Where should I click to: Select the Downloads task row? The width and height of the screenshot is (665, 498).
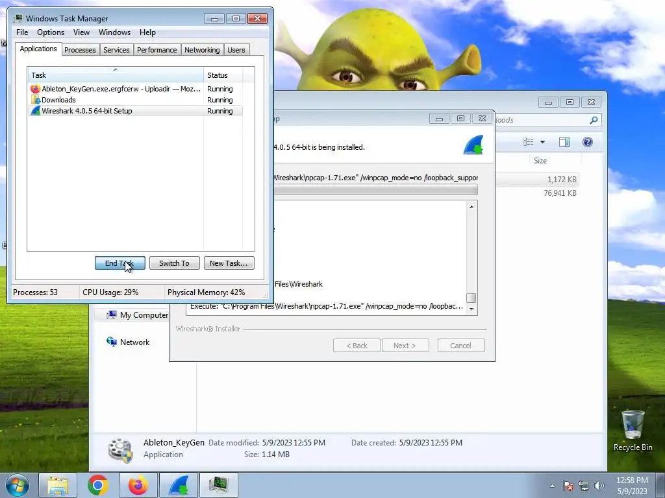135,100
